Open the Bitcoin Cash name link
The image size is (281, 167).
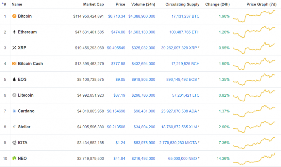point(30,63)
